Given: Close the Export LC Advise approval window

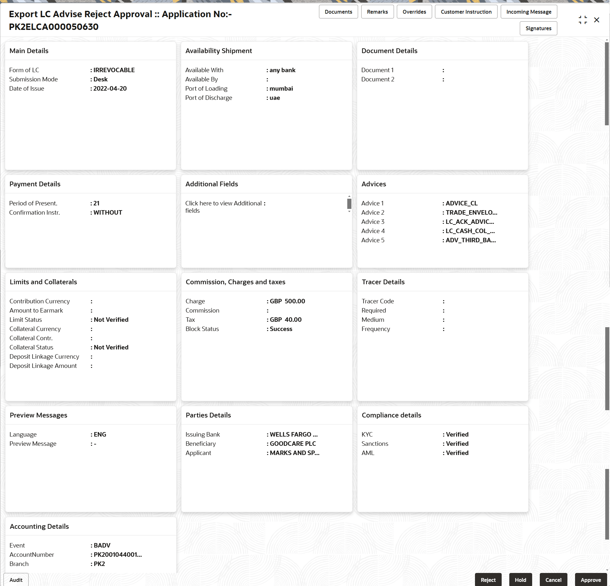Looking at the screenshot, I should pyautogui.click(x=597, y=20).
